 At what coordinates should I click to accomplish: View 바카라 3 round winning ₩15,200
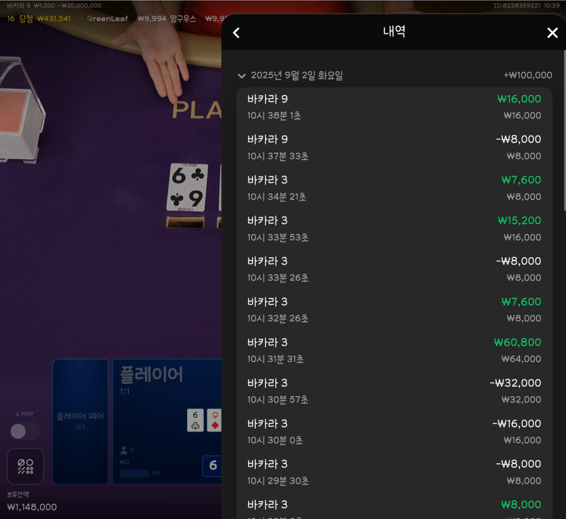(395, 229)
